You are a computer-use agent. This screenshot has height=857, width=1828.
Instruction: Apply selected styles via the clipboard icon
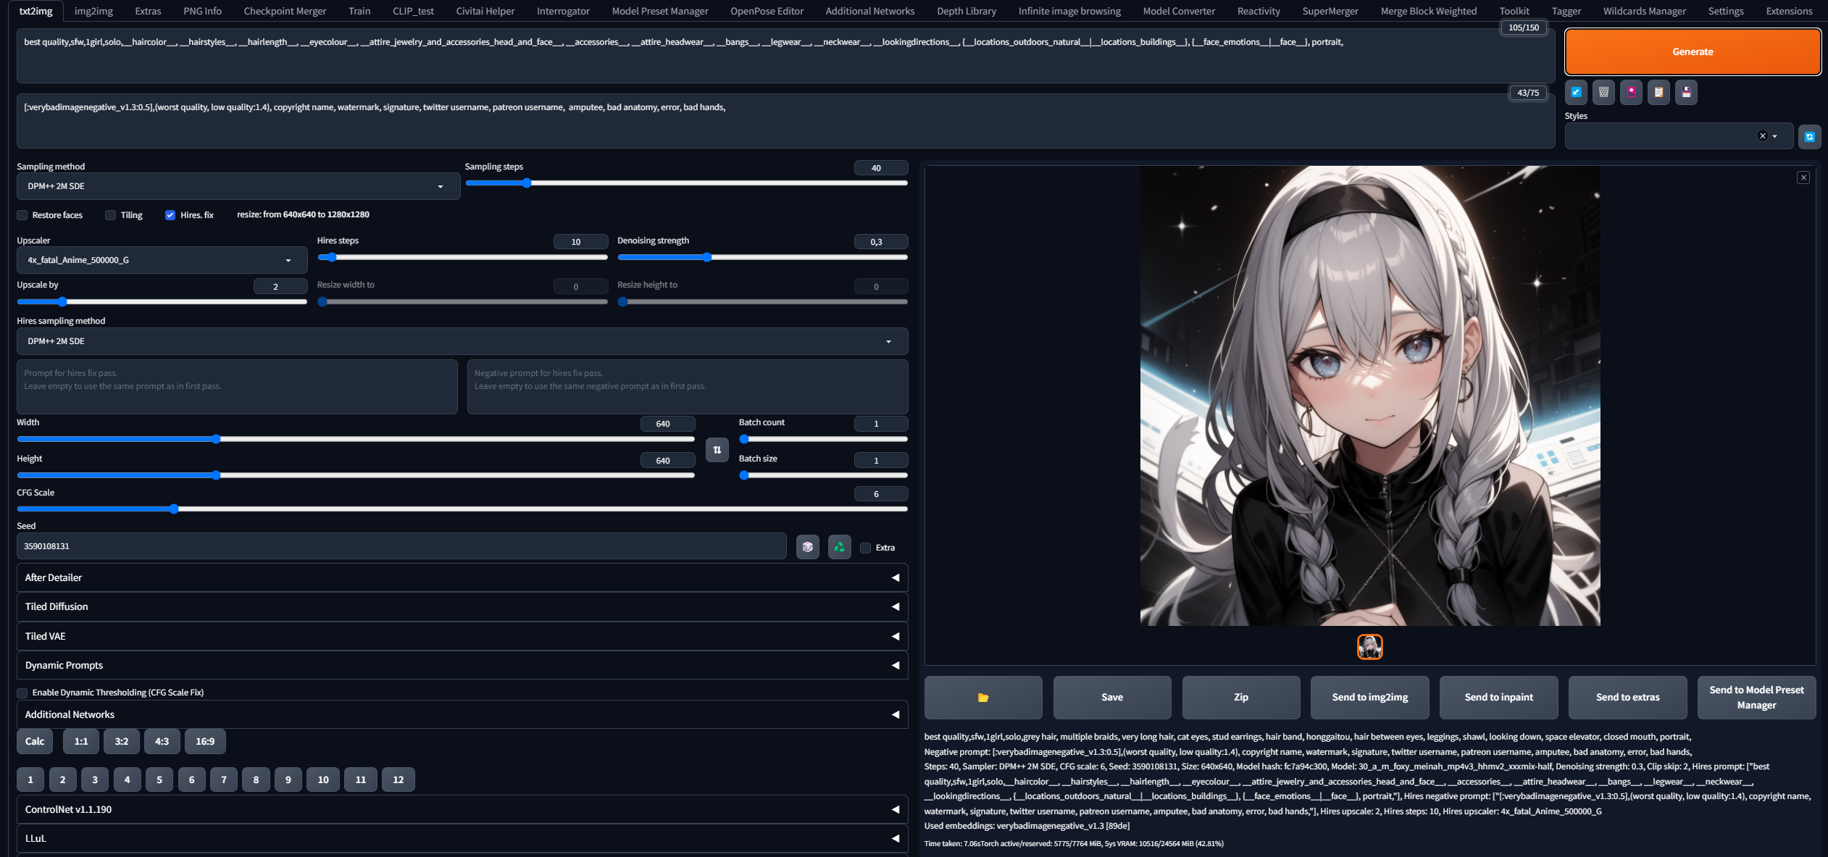(1658, 92)
